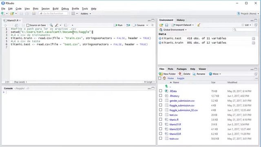Sort files by the Name column header
The width and height of the screenshot is (261, 147).
(176, 82)
